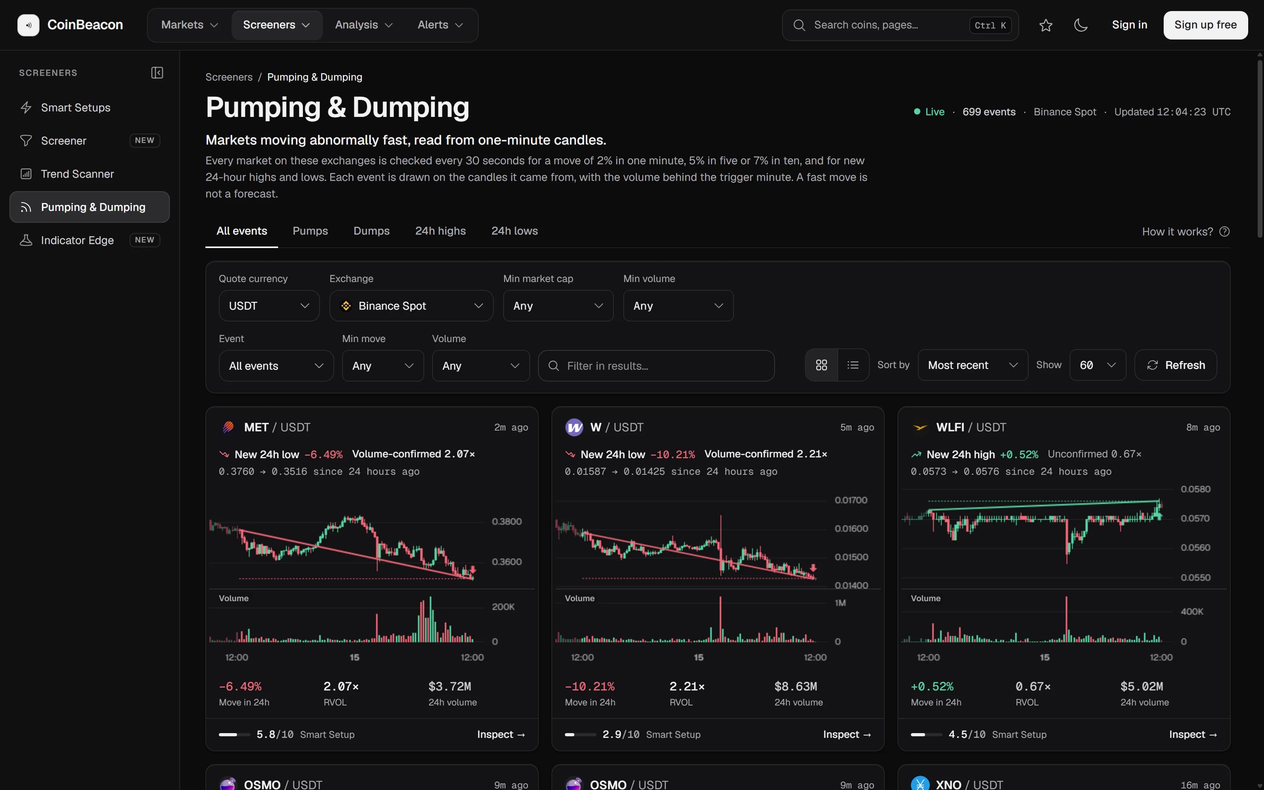Switch to the 24h lows tab
This screenshot has height=790, width=1264.
point(514,231)
